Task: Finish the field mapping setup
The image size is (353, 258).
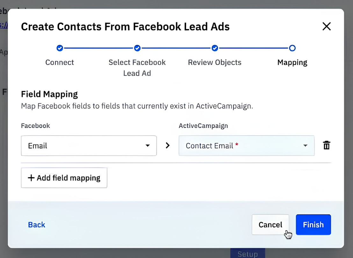Action: (x=313, y=224)
